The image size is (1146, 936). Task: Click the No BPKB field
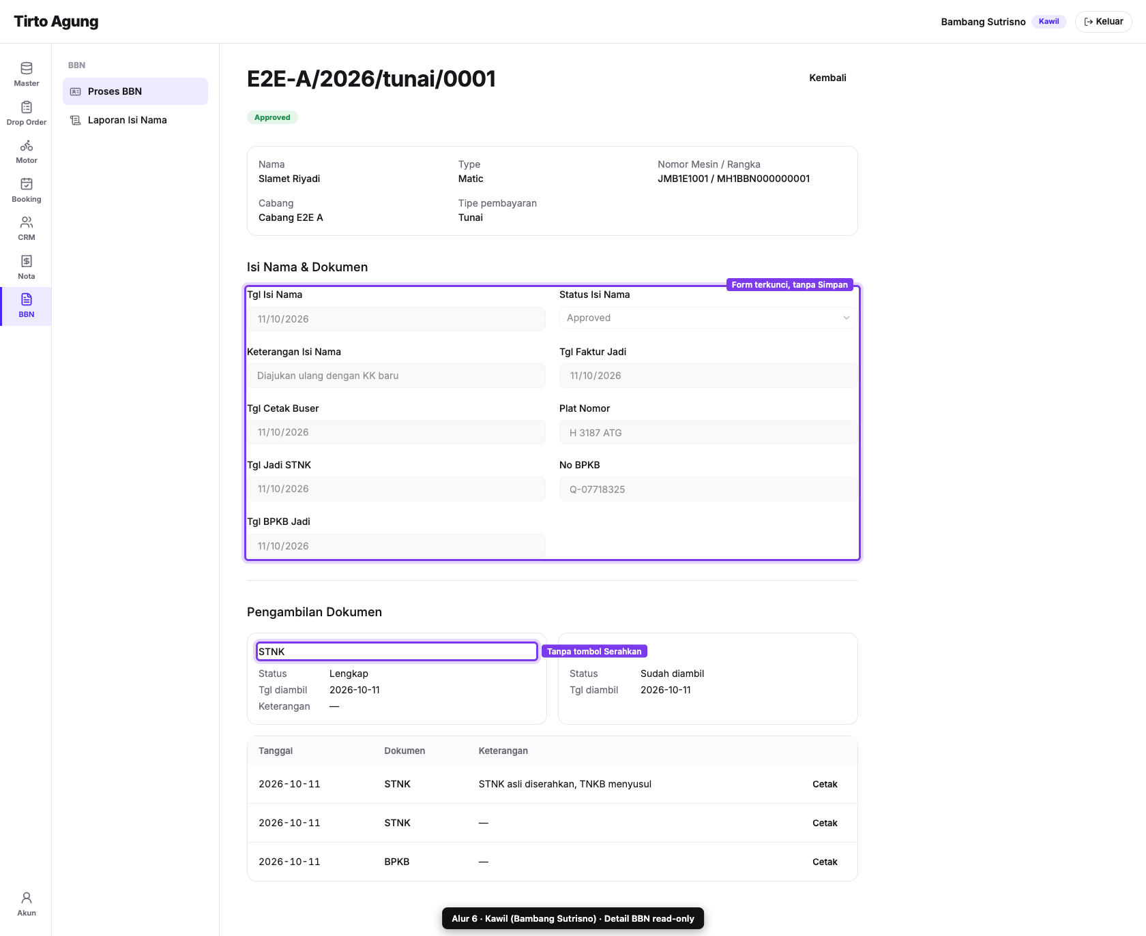pyautogui.click(x=708, y=489)
